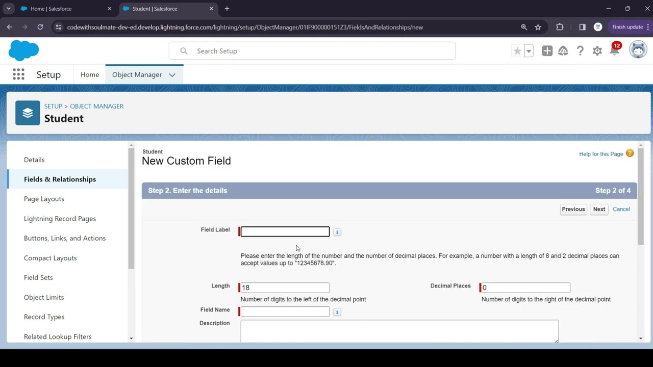
Task: Click the orange help icon for this page
Action: [630, 153]
